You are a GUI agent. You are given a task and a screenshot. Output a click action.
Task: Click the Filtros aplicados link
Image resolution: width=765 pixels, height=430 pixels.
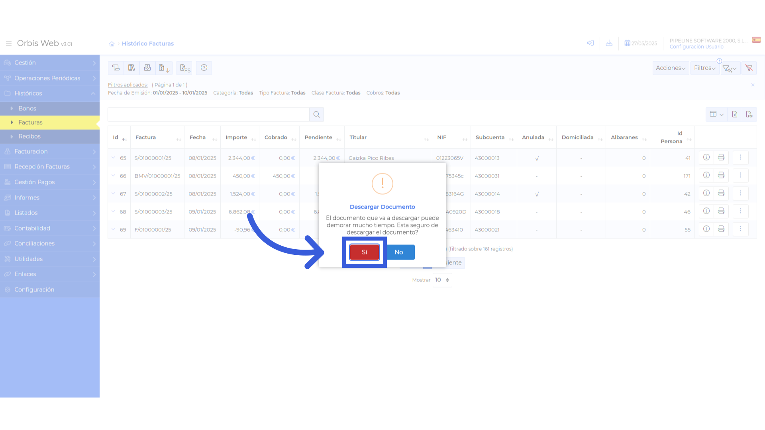click(x=127, y=85)
